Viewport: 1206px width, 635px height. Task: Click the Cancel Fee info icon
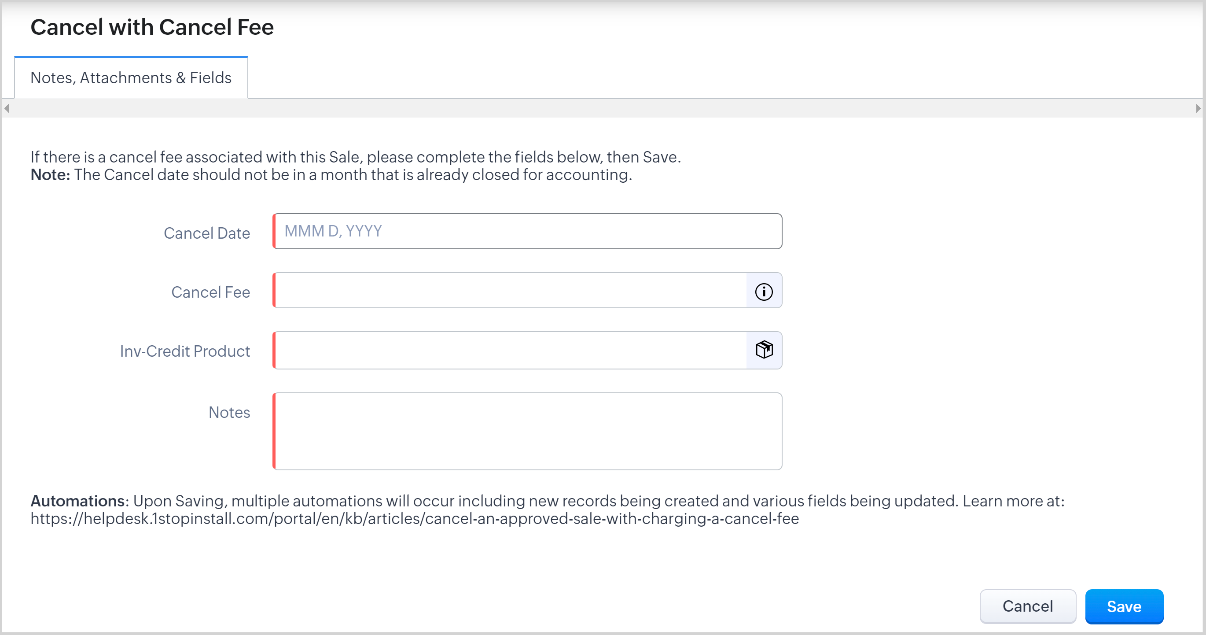tap(764, 291)
